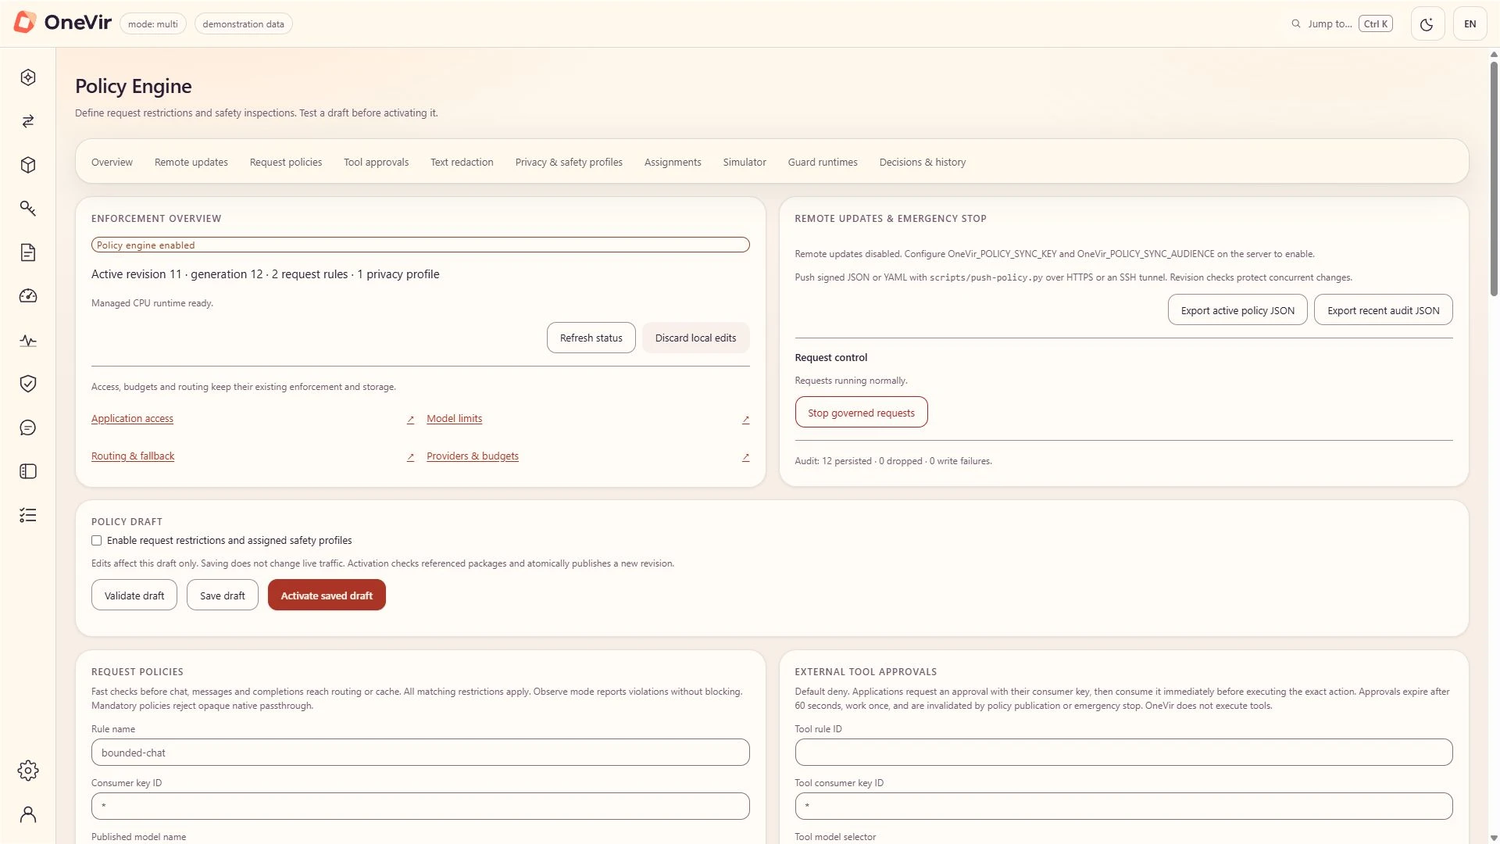Open the checklist icon in sidebar
Screen dimensions: 1500x844
(28, 515)
